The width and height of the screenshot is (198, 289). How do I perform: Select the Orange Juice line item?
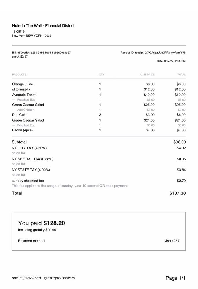click(x=23, y=84)
